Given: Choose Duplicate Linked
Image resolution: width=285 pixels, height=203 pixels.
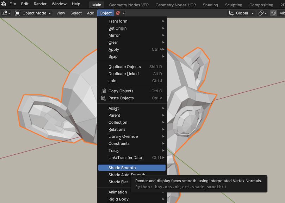Looking at the screenshot, I should point(132,74).
